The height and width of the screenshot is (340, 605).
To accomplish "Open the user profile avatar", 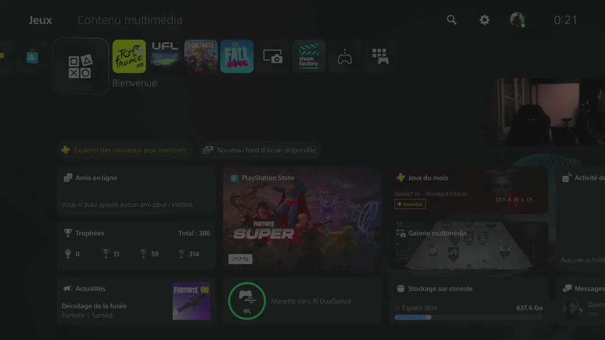I will click(x=517, y=20).
